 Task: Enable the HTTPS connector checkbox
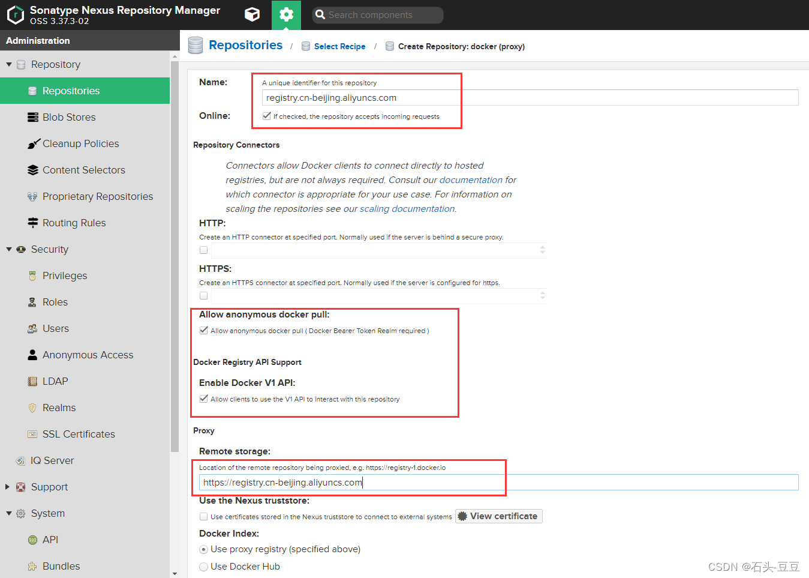pos(204,295)
